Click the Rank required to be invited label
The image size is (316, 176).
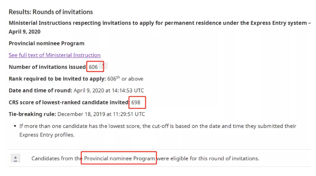[57, 79]
